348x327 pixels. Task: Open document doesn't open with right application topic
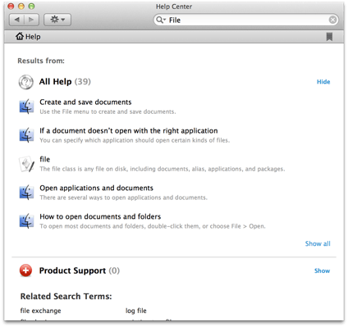click(x=129, y=130)
